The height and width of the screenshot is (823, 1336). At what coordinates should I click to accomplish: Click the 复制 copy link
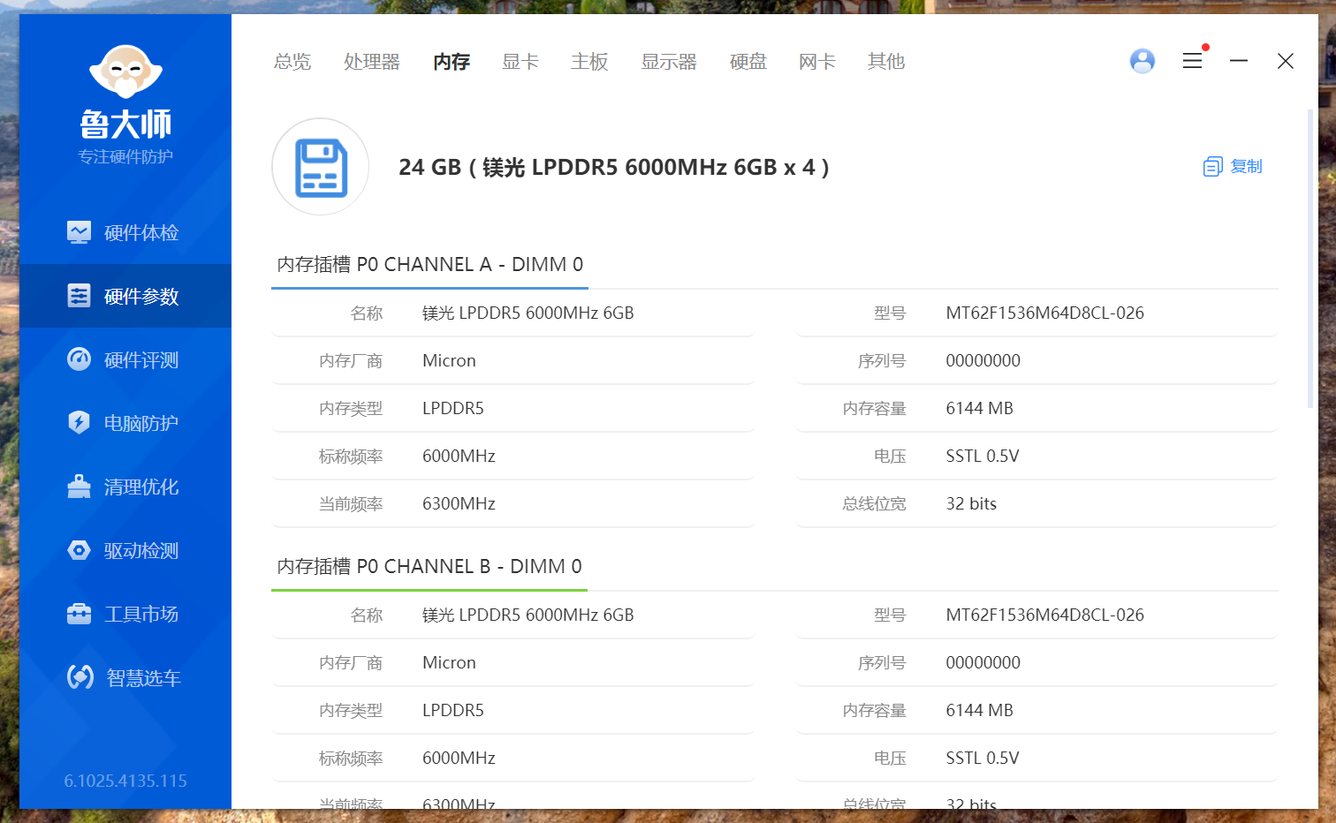[x=1246, y=166]
